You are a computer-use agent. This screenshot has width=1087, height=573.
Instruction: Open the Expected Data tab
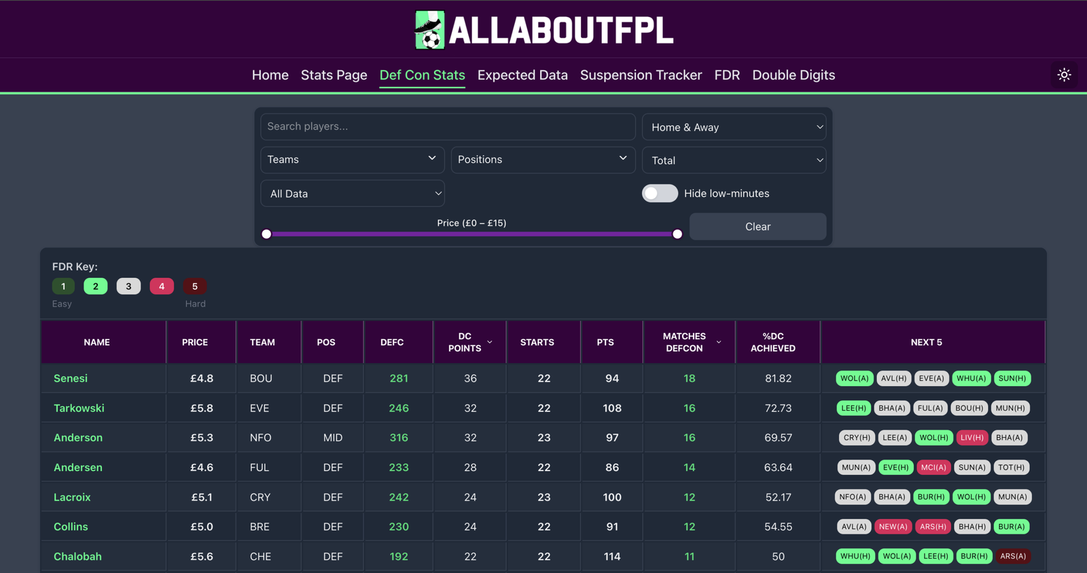click(522, 75)
